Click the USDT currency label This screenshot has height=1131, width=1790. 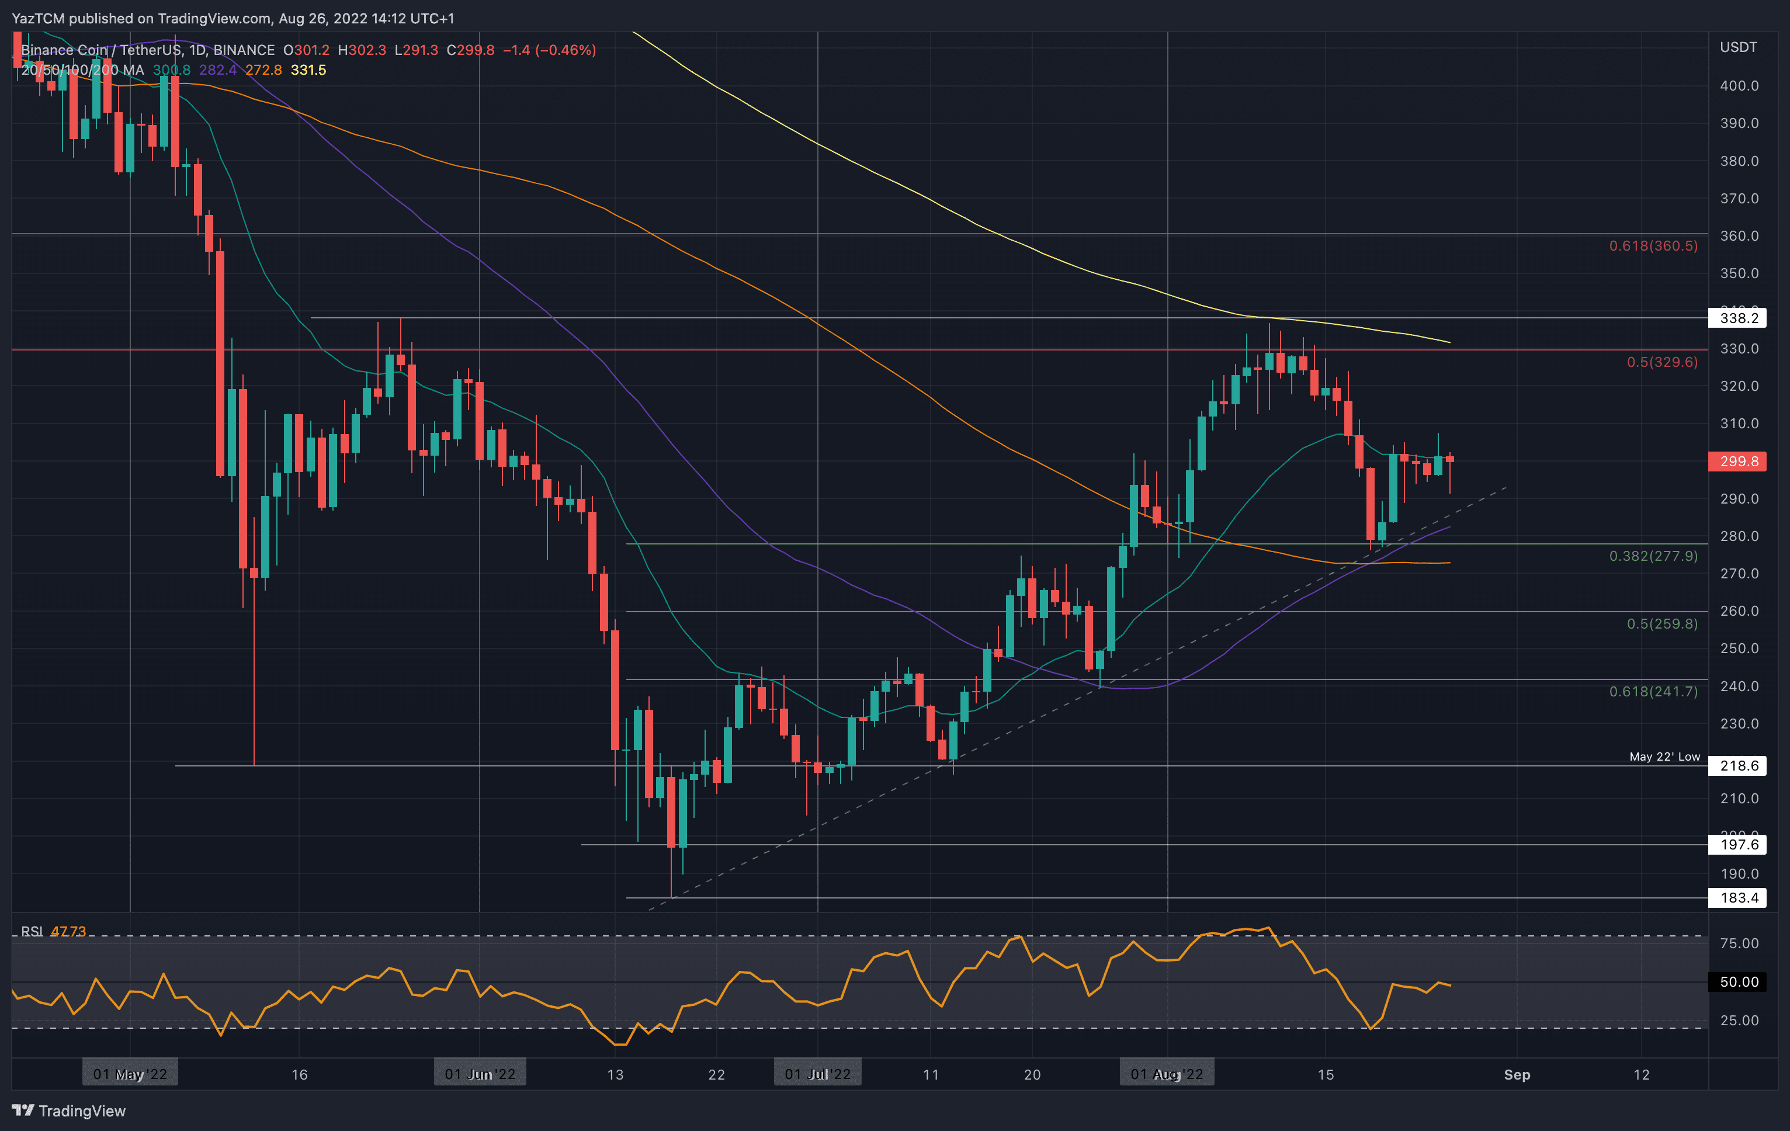(x=1738, y=47)
